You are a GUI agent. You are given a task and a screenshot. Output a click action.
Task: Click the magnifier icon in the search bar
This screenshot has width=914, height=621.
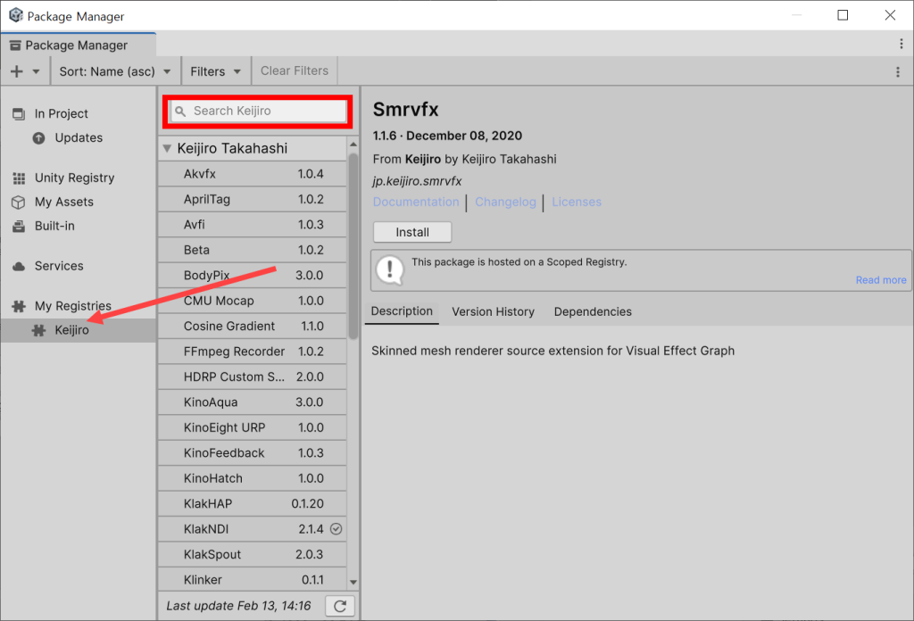pos(181,111)
